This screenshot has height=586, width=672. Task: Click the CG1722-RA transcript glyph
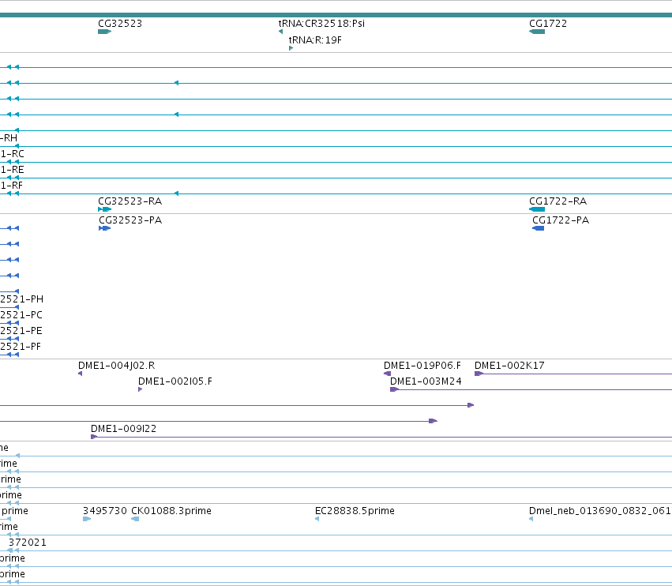pyautogui.click(x=537, y=209)
